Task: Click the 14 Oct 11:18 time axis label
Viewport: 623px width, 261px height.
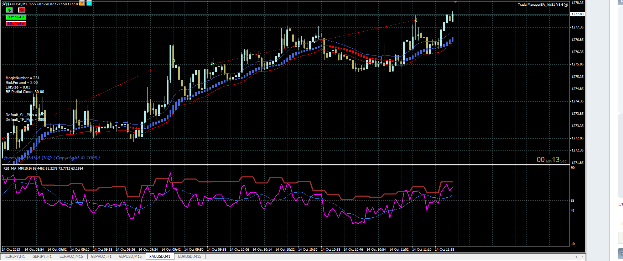Action: tap(444, 250)
